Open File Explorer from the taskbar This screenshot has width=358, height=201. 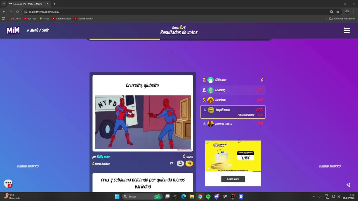(192, 197)
